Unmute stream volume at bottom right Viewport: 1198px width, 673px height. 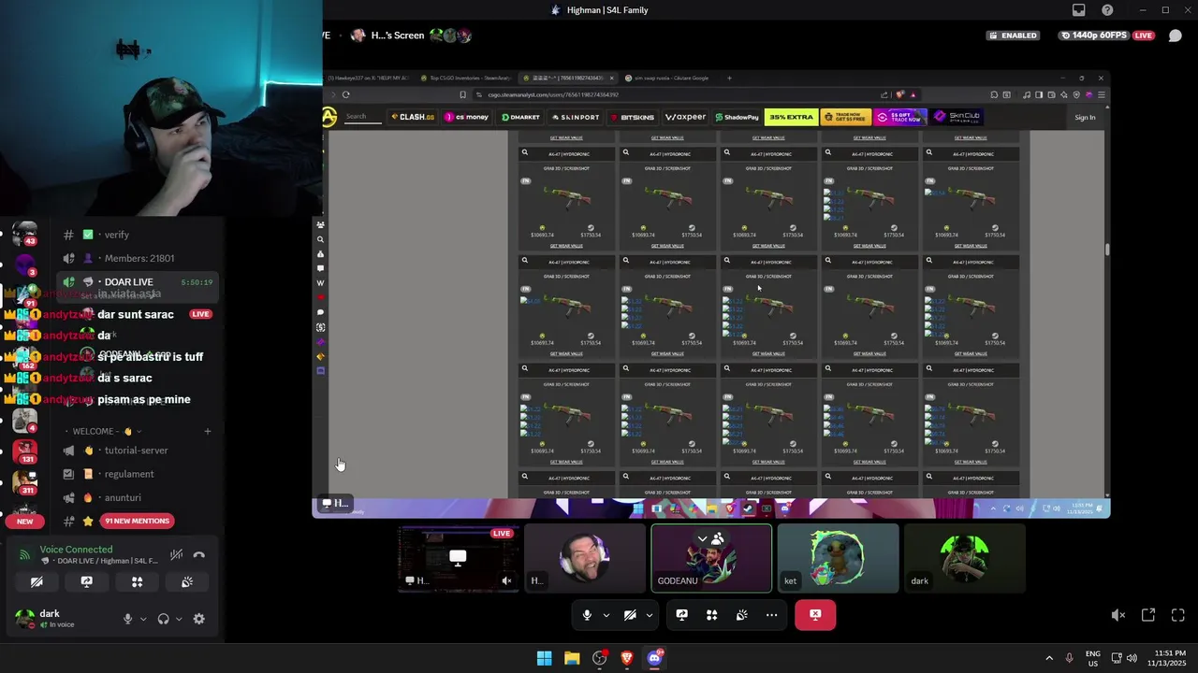tap(1118, 615)
